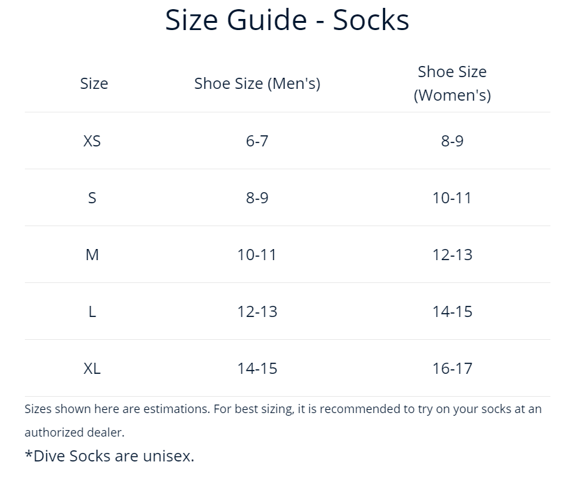Select the S size cell
The width and height of the screenshot is (572, 500).
(92, 197)
